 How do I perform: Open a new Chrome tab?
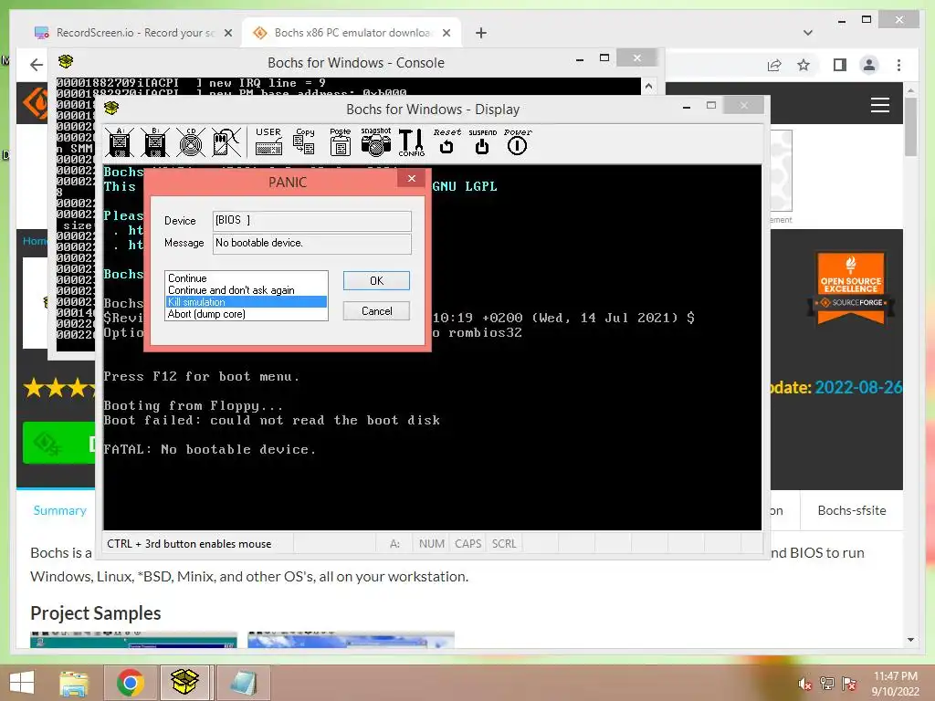click(x=480, y=33)
